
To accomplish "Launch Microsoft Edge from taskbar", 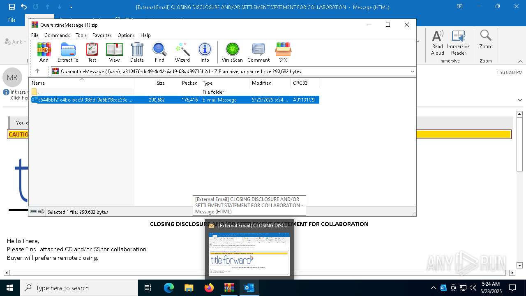I will pos(169,288).
